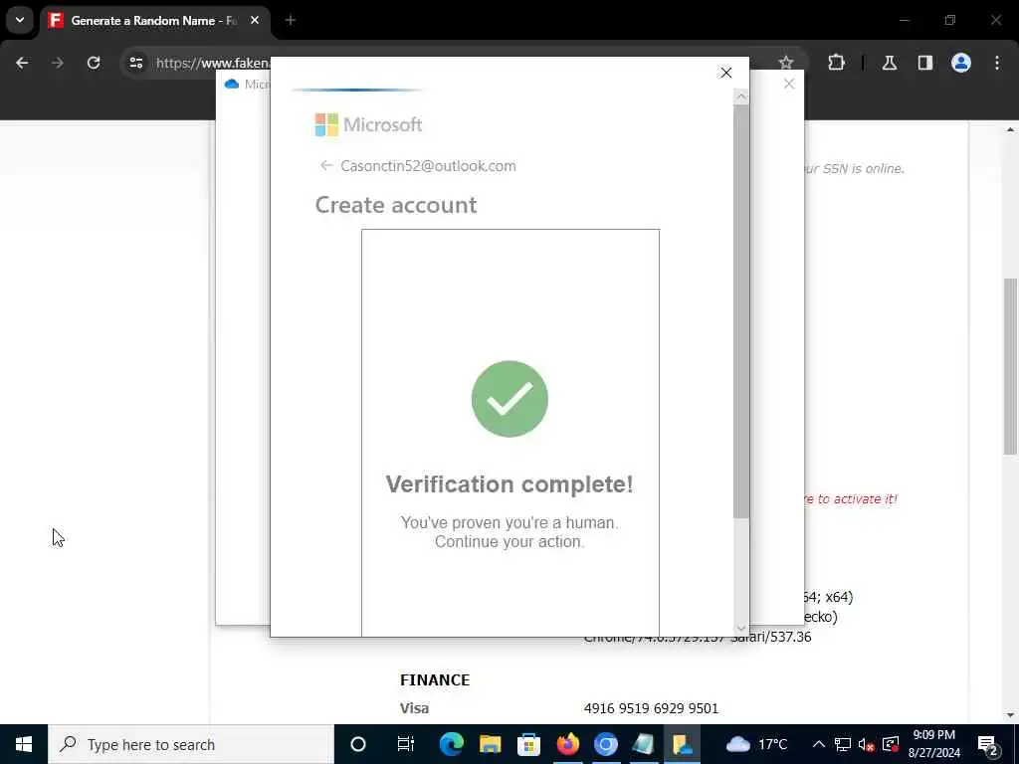This screenshot has height=764, width=1019.
Task: Click back arrow beside Casonctin52@outlook.com
Action: click(326, 166)
